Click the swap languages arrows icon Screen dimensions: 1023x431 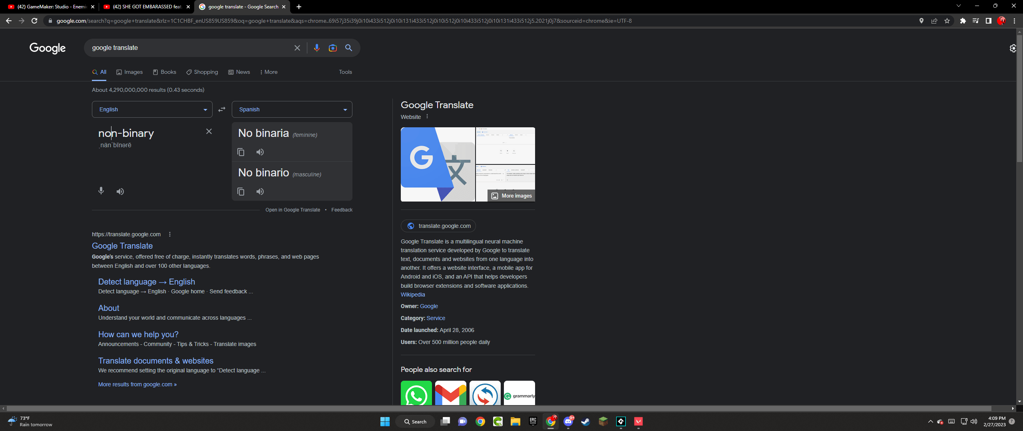click(222, 109)
